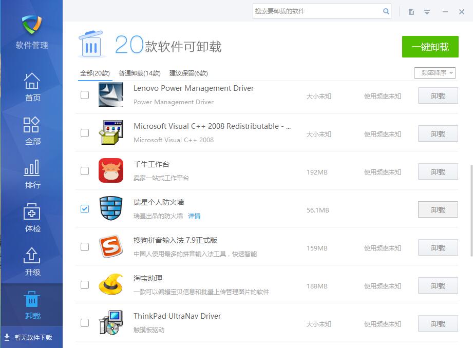Click the 188MB size of 淘宝助理
473x348 pixels.
click(x=317, y=286)
